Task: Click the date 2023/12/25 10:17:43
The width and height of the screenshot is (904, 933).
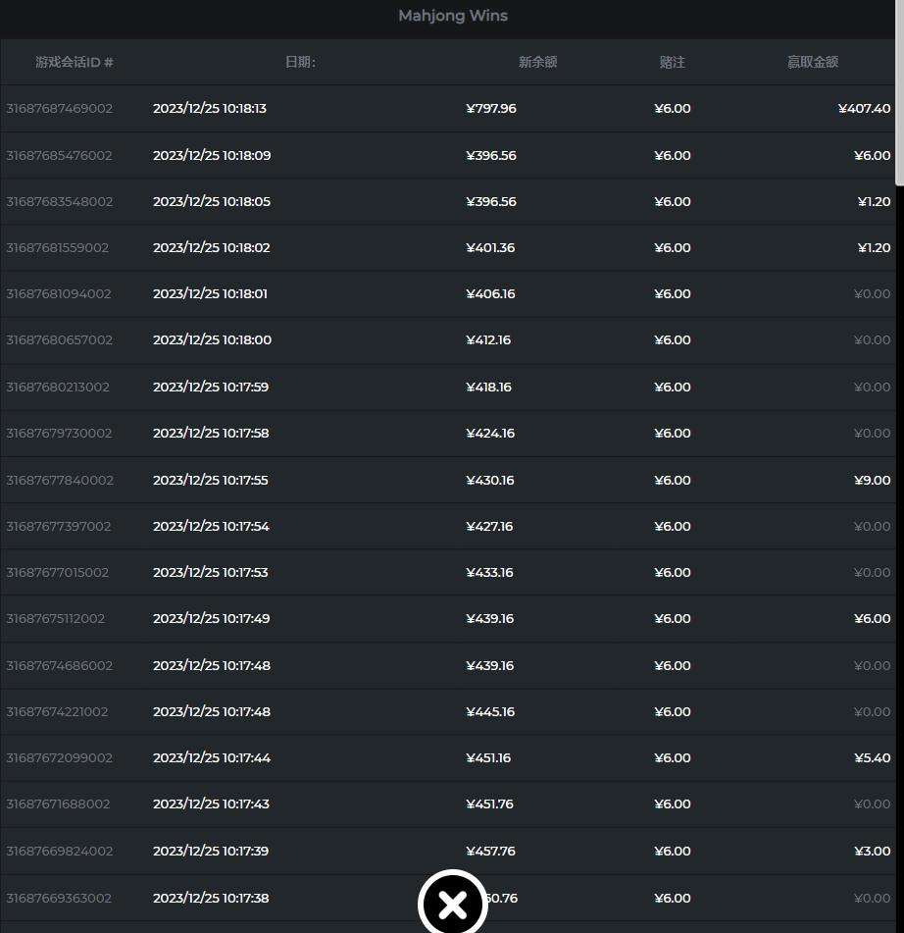Action: tap(211, 803)
